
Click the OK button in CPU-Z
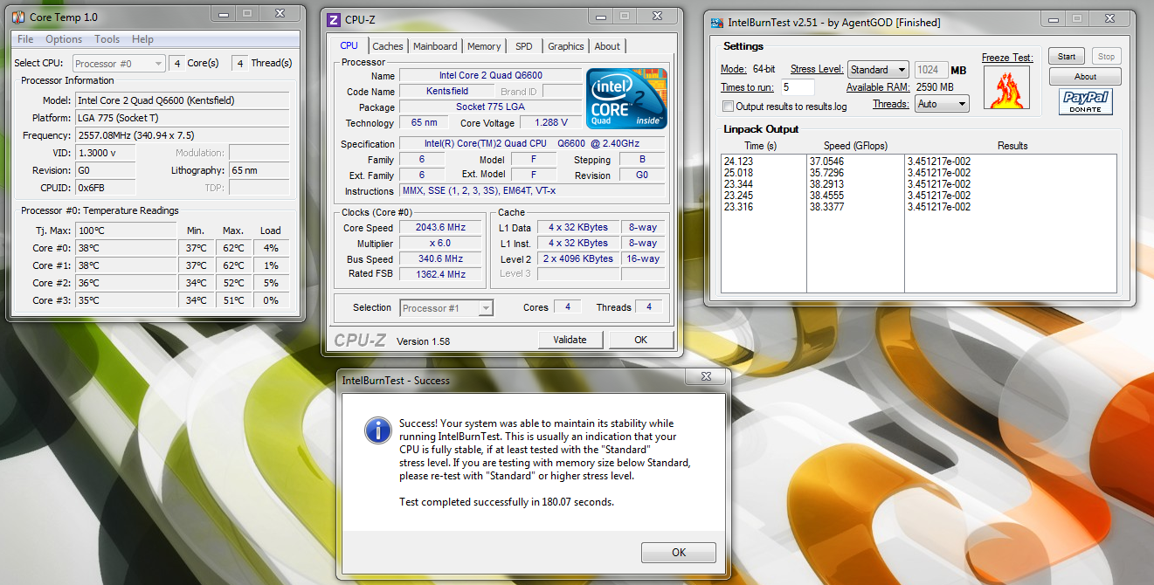tap(641, 340)
